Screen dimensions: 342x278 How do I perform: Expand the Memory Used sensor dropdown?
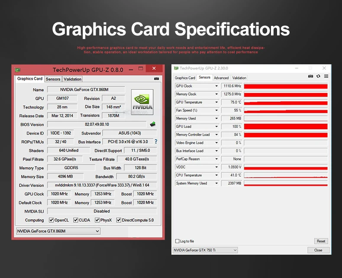[216, 118]
